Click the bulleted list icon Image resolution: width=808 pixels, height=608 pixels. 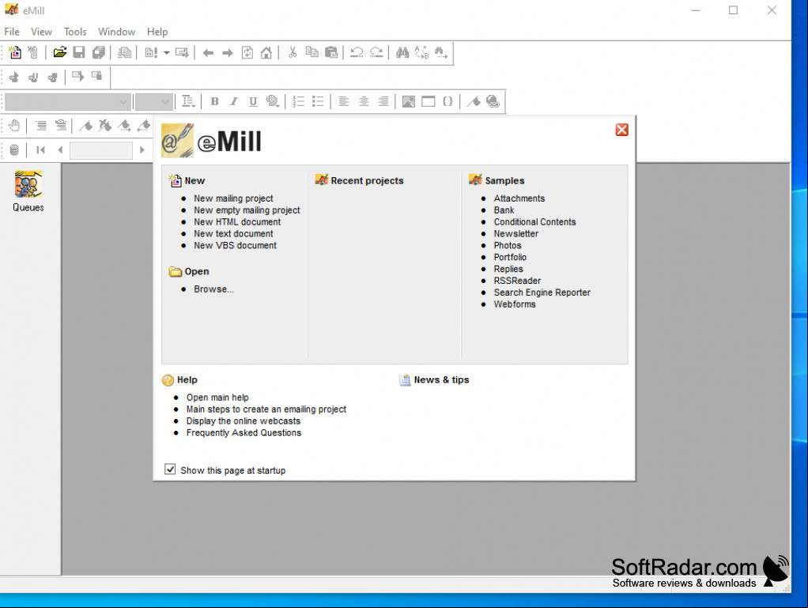click(318, 101)
